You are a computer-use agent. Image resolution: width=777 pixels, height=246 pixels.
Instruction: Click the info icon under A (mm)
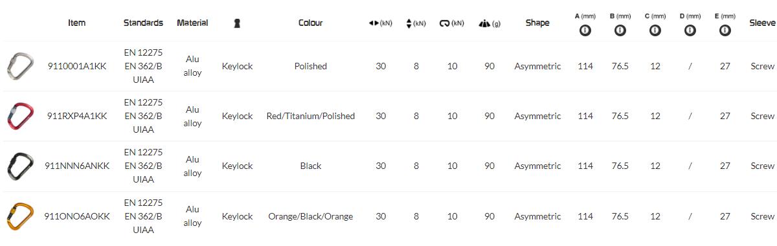(x=585, y=30)
